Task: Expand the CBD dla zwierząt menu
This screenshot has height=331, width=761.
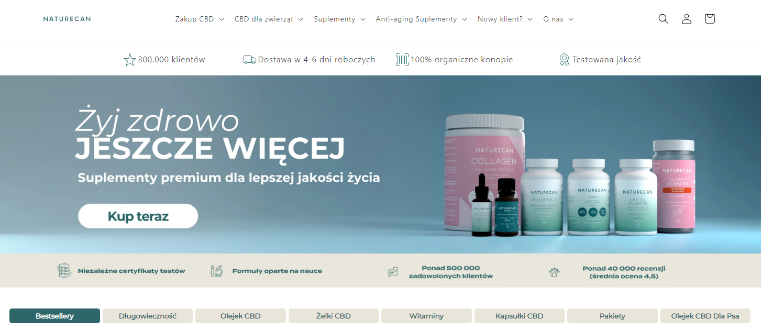Action: (x=269, y=19)
